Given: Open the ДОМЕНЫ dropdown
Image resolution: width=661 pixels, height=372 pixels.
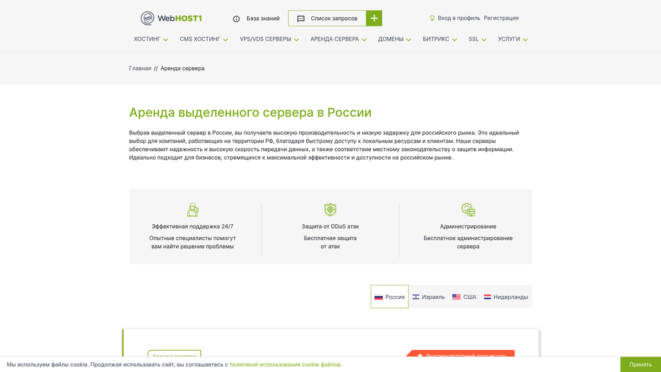Looking at the screenshot, I should tap(393, 39).
